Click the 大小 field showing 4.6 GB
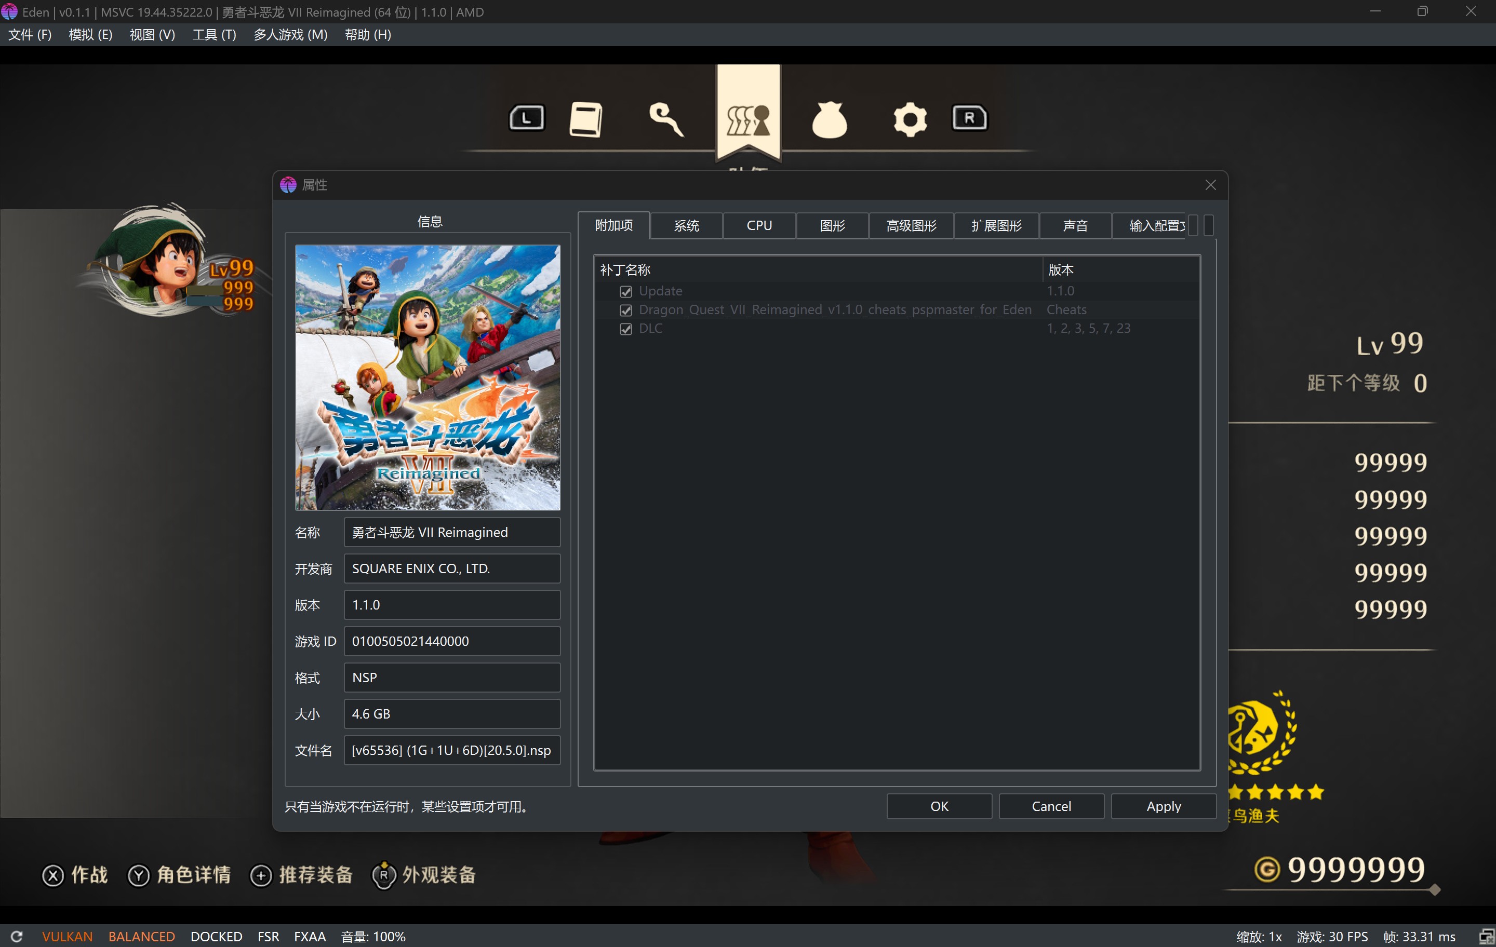 click(x=452, y=713)
